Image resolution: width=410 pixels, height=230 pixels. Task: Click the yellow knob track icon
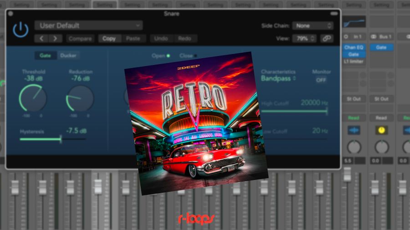click(381, 130)
